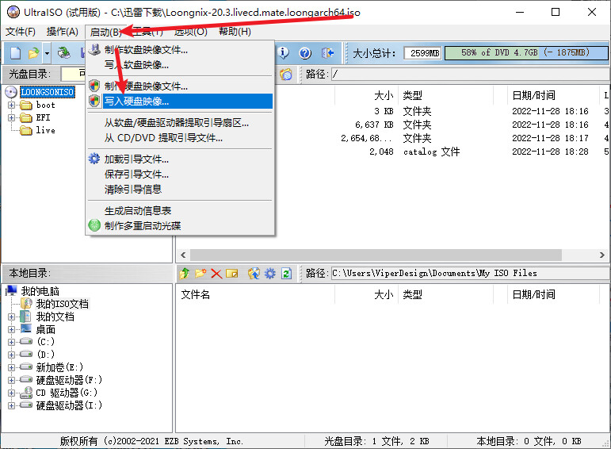Expand the 新加卷(E:) node
The image size is (611, 449).
(11, 367)
